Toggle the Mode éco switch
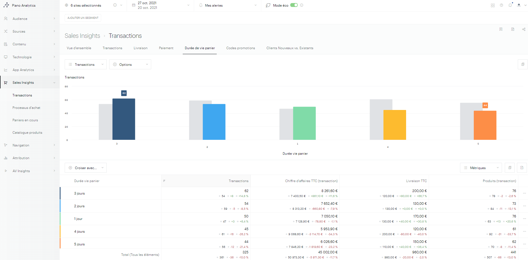The image size is (528, 260). [x=294, y=5]
